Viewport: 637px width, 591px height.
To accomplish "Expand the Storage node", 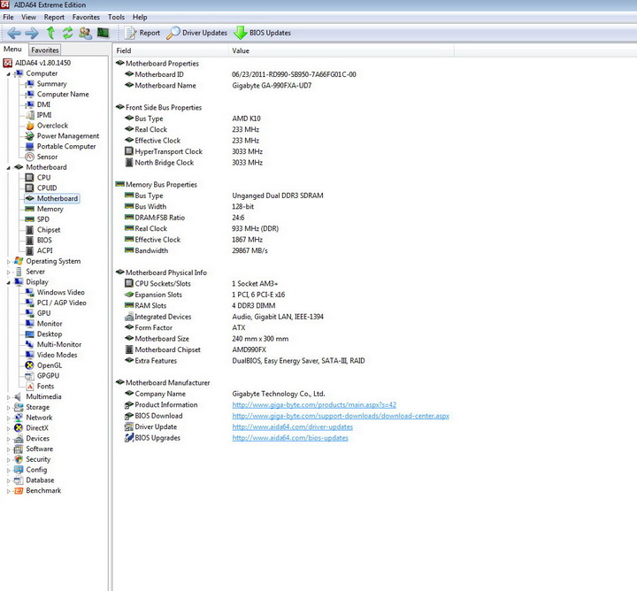I will [x=8, y=408].
